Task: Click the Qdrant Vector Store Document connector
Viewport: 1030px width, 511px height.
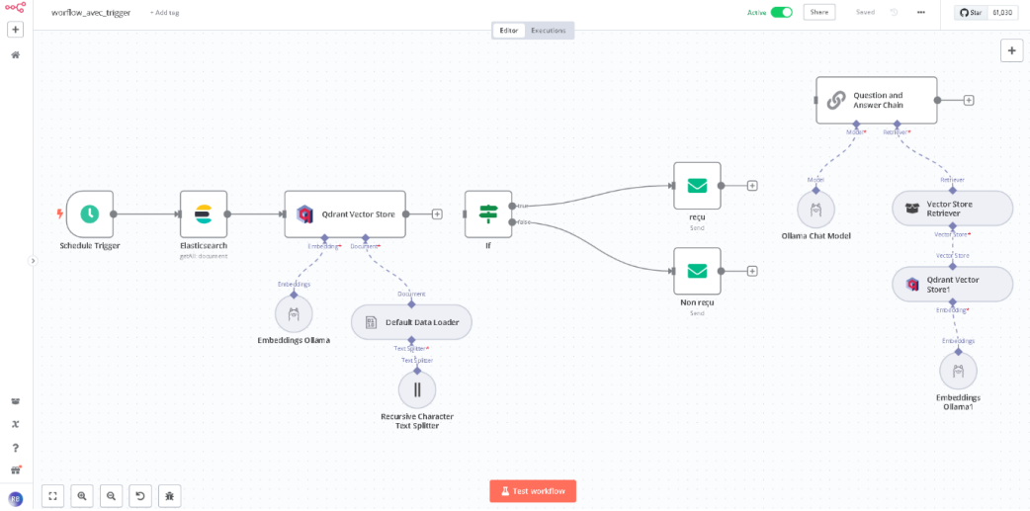Action: point(365,237)
